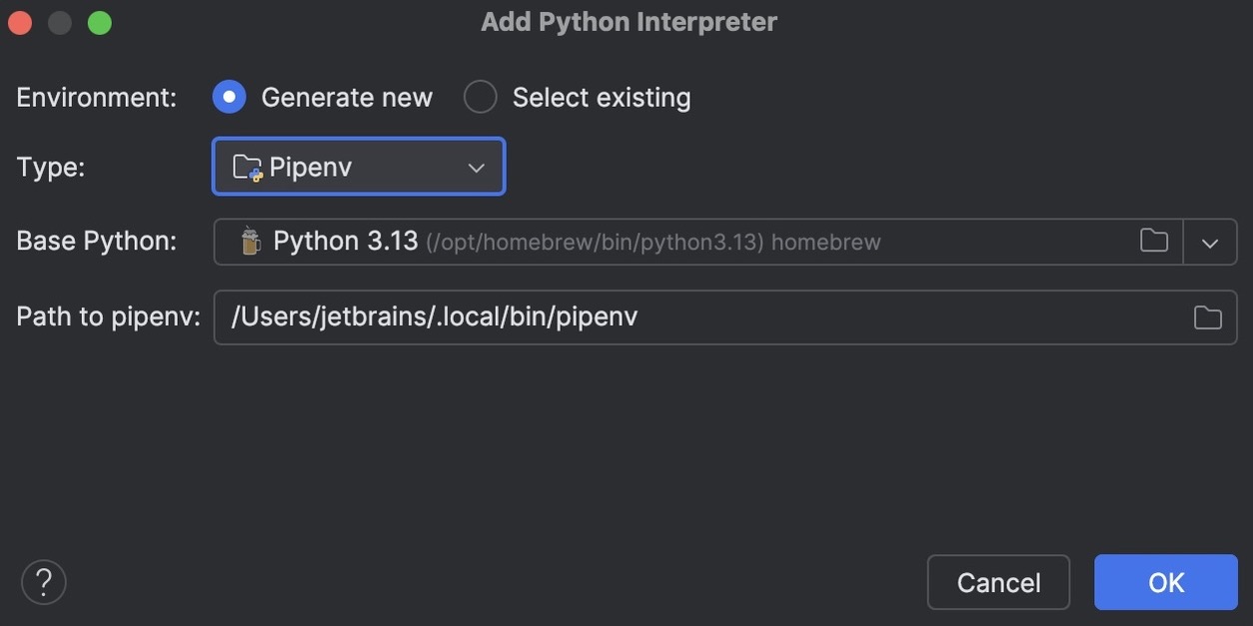Image resolution: width=1253 pixels, height=626 pixels.
Task: Select the pipenv path text in the input field
Action: 434,316
